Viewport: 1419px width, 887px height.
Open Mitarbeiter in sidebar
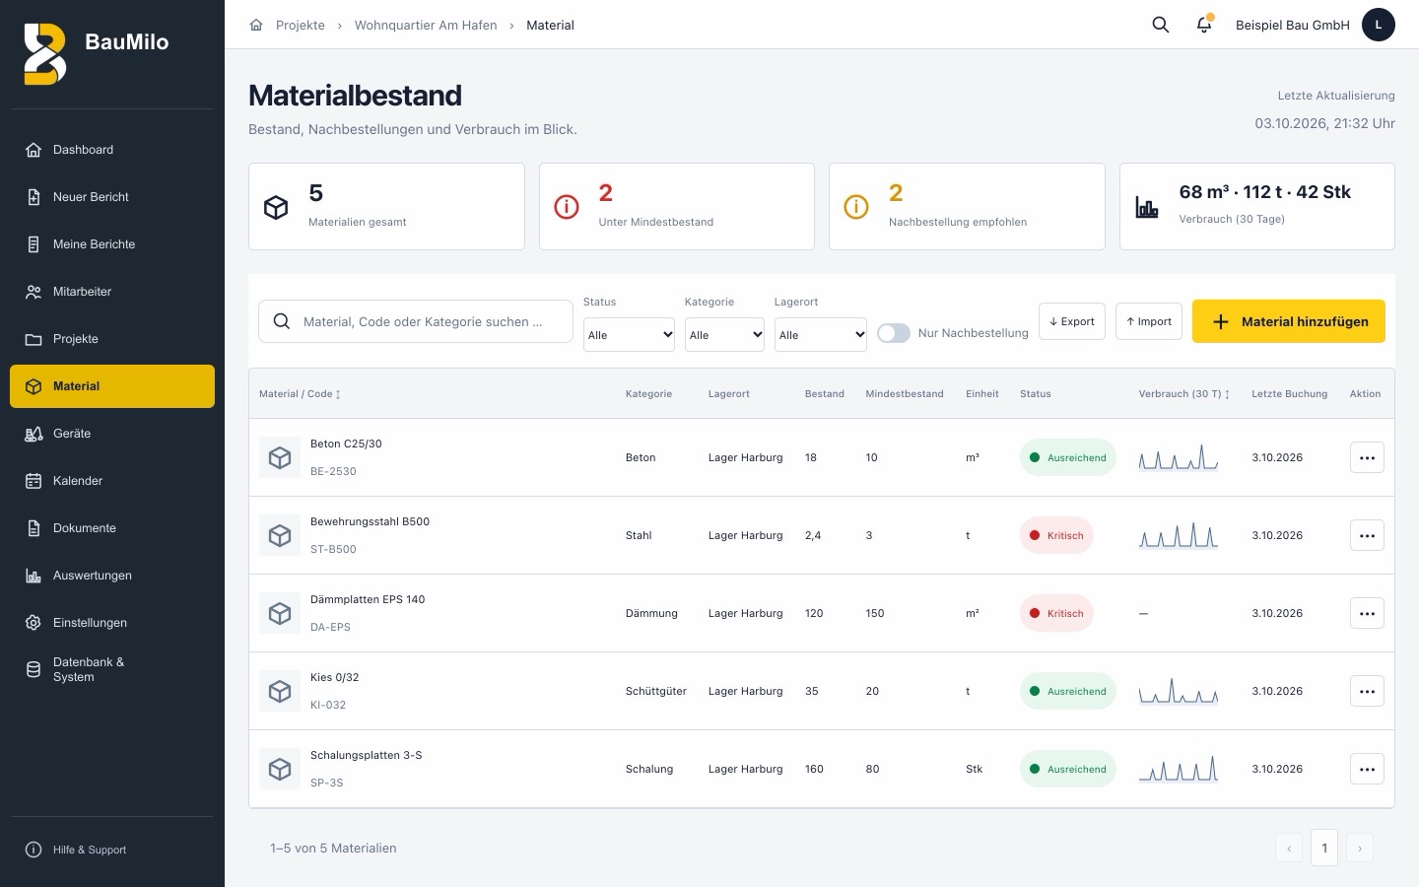[112, 292]
